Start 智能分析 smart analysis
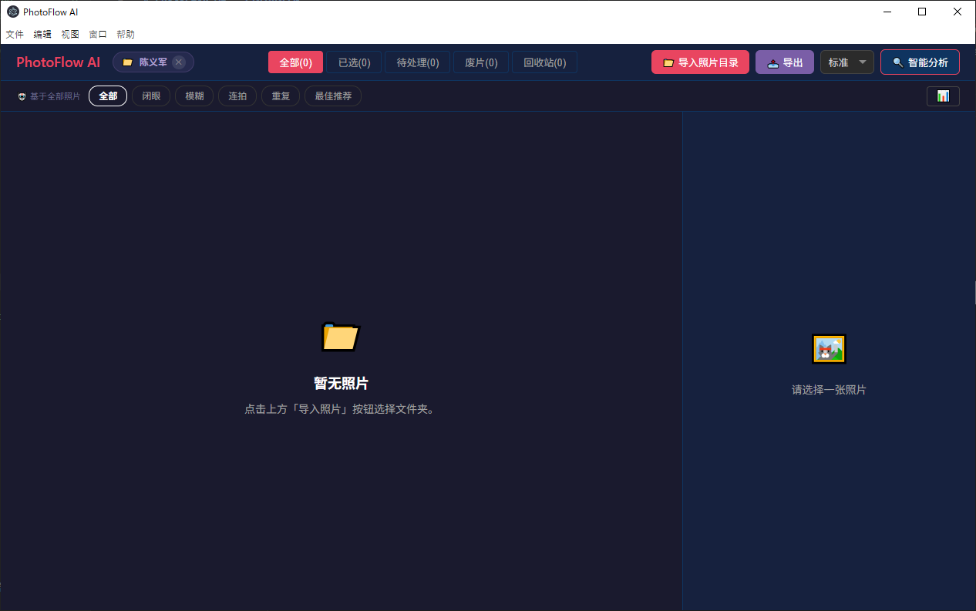The image size is (976, 611). 920,62
